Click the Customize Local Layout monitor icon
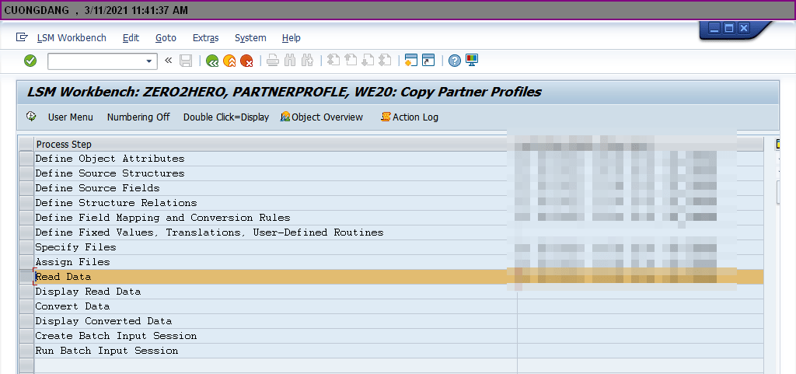This screenshot has width=796, height=374. (472, 61)
